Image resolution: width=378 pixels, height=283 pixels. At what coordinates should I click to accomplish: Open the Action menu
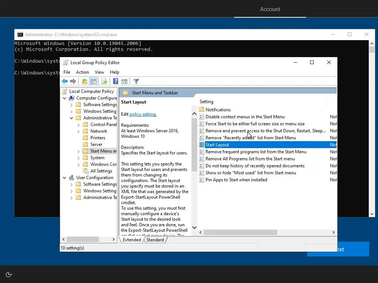pos(82,72)
